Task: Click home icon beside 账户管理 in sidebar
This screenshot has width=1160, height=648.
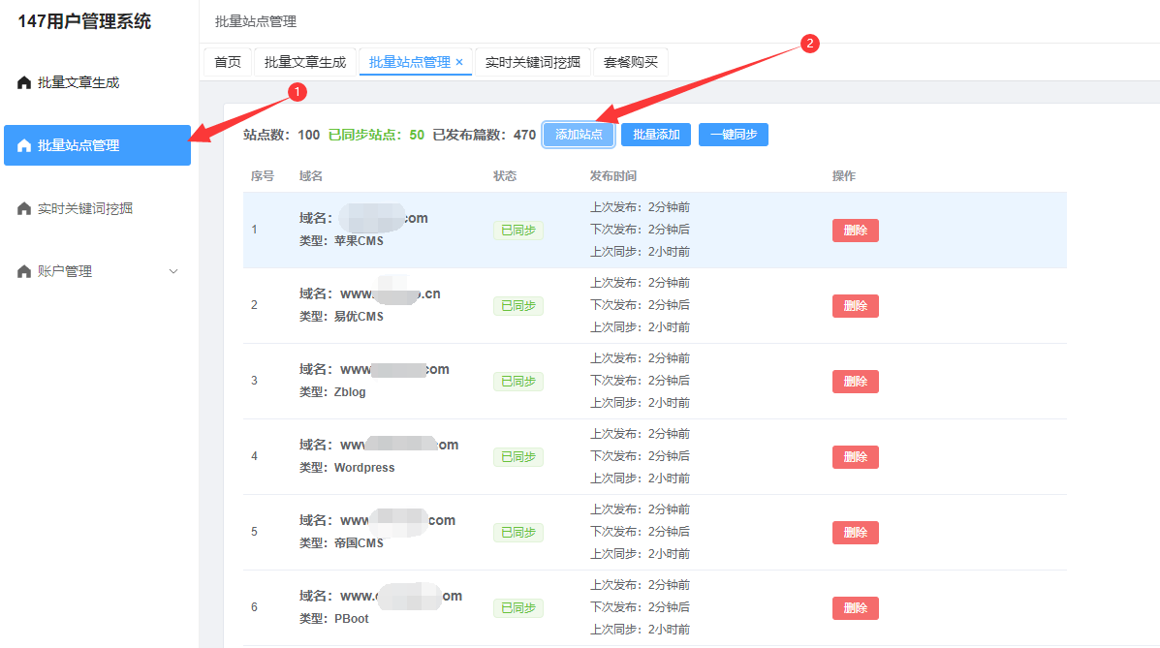Action: [x=23, y=271]
